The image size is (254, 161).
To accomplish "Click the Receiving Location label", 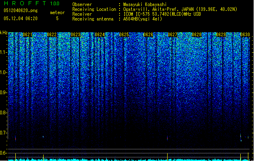I will click(94, 9).
